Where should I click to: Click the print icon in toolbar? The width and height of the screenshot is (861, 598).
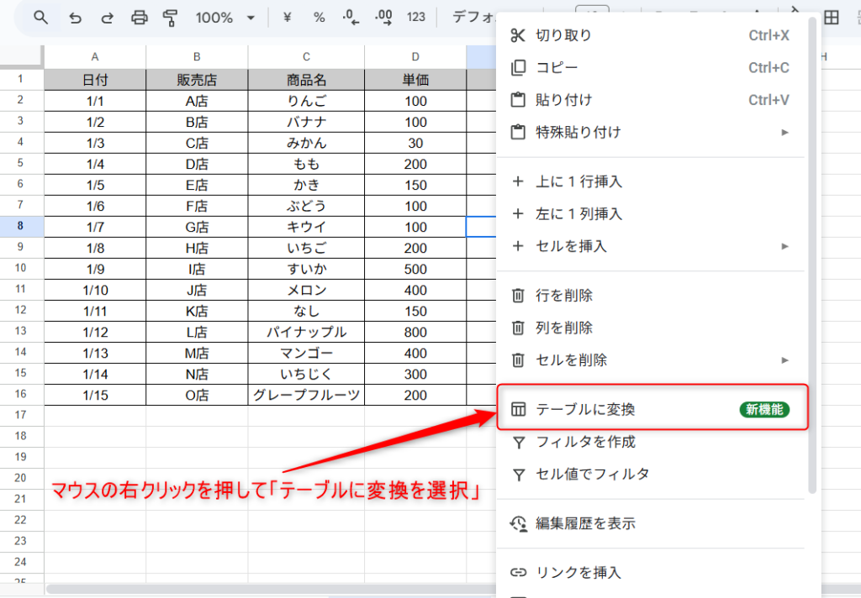click(140, 18)
